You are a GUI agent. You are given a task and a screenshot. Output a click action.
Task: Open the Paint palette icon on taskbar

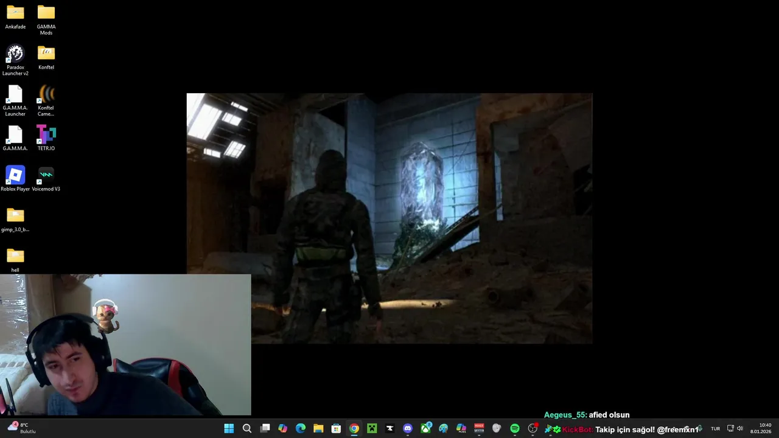coord(443,428)
